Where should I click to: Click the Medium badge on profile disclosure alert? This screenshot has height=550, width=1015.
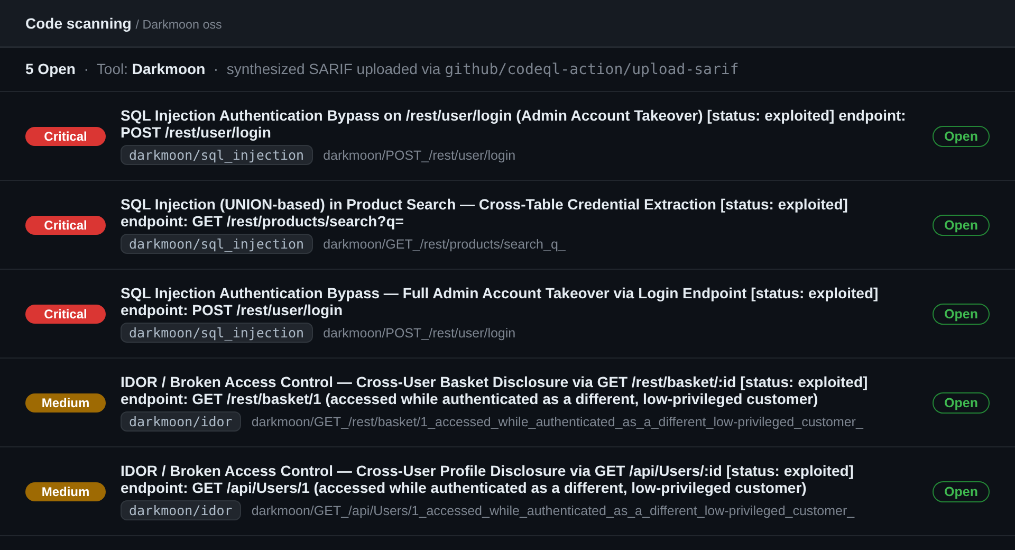pos(66,492)
